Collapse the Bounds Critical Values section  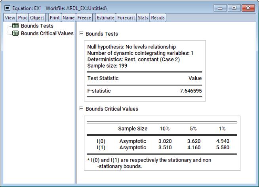pyautogui.click(x=82, y=108)
